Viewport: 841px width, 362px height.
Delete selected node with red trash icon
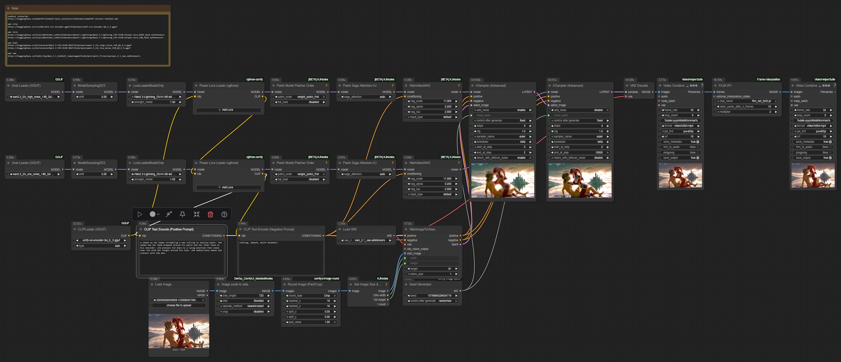click(x=210, y=214)
